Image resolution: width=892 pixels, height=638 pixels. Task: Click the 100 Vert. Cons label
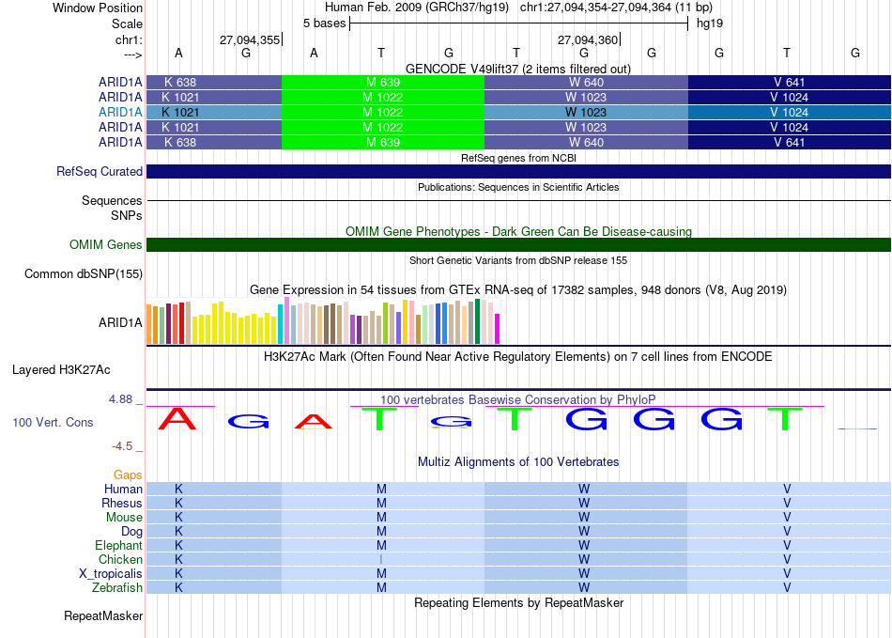click(x=53, y=422)
